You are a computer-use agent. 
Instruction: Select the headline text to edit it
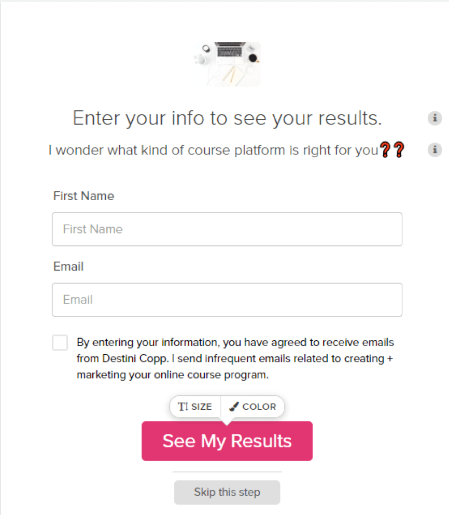[x=227, y=118]
